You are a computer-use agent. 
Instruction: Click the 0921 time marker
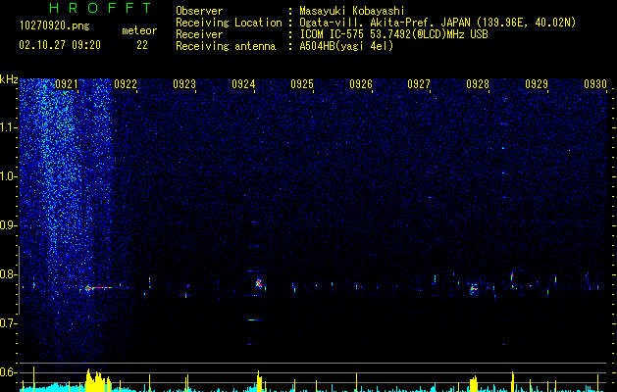(x=67, y=84)
